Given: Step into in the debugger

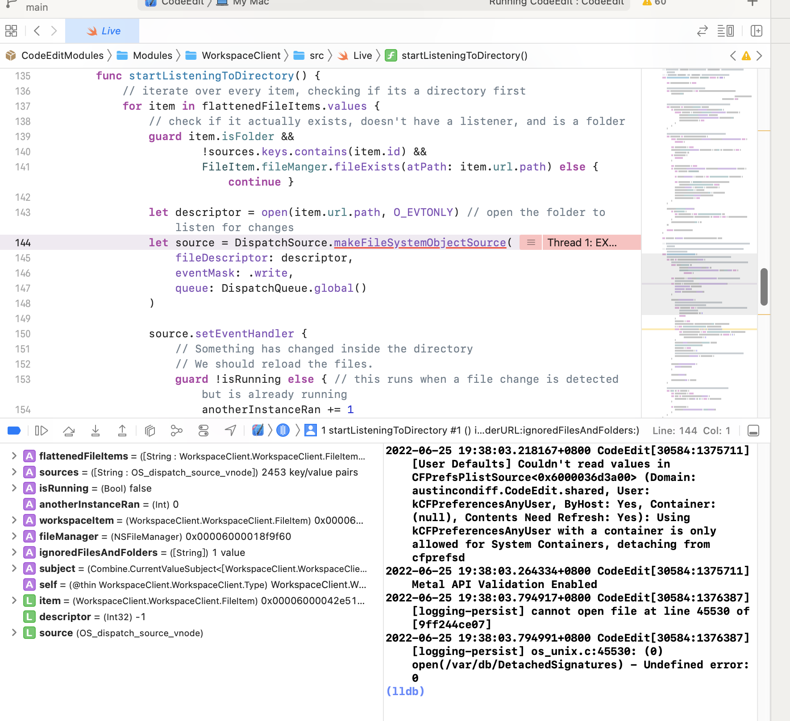Looking at the screenshot, I should (x=96, y=431).
